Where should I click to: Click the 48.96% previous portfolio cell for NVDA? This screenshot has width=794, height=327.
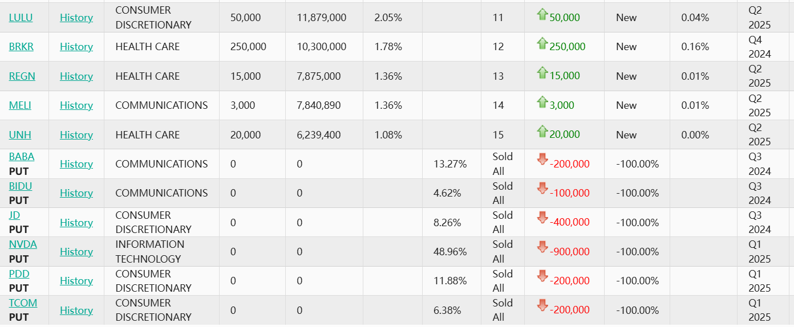[450, 252]
